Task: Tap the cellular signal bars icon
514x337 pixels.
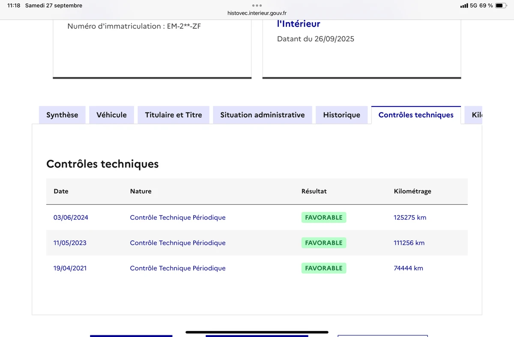Action: tap(464, 6)
